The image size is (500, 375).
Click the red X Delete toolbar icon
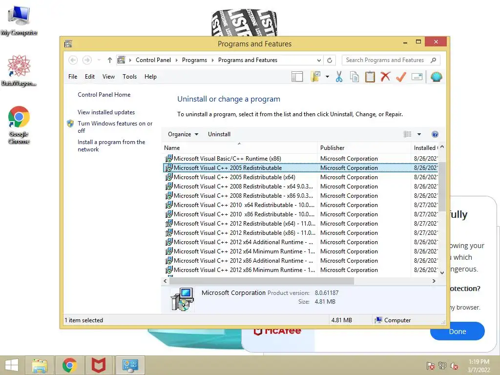385,77
